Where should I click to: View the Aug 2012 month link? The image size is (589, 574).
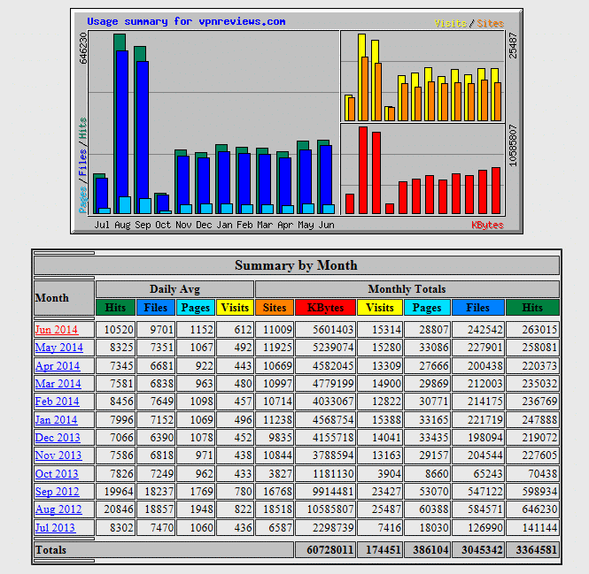coord(58,510)
